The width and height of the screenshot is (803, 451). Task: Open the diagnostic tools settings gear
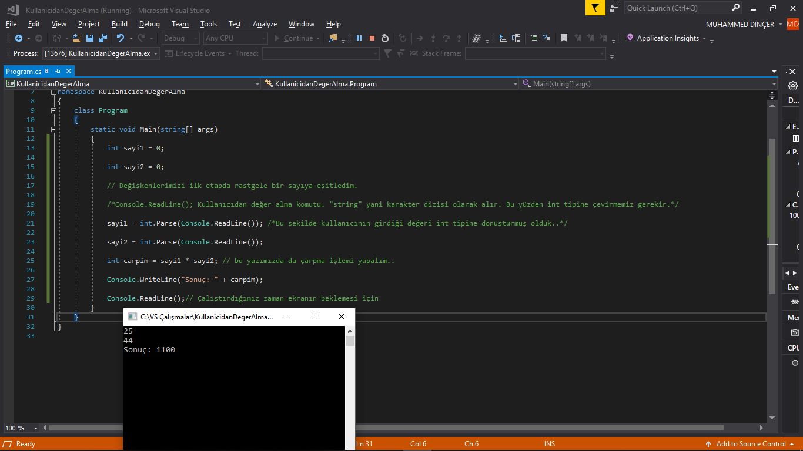pyautogui.click(x=793, y=85)
